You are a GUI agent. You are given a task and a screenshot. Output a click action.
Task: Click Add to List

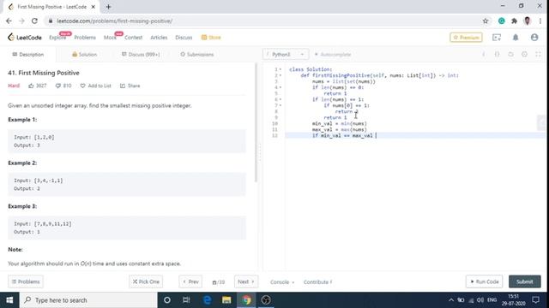(x=95, y=86)
